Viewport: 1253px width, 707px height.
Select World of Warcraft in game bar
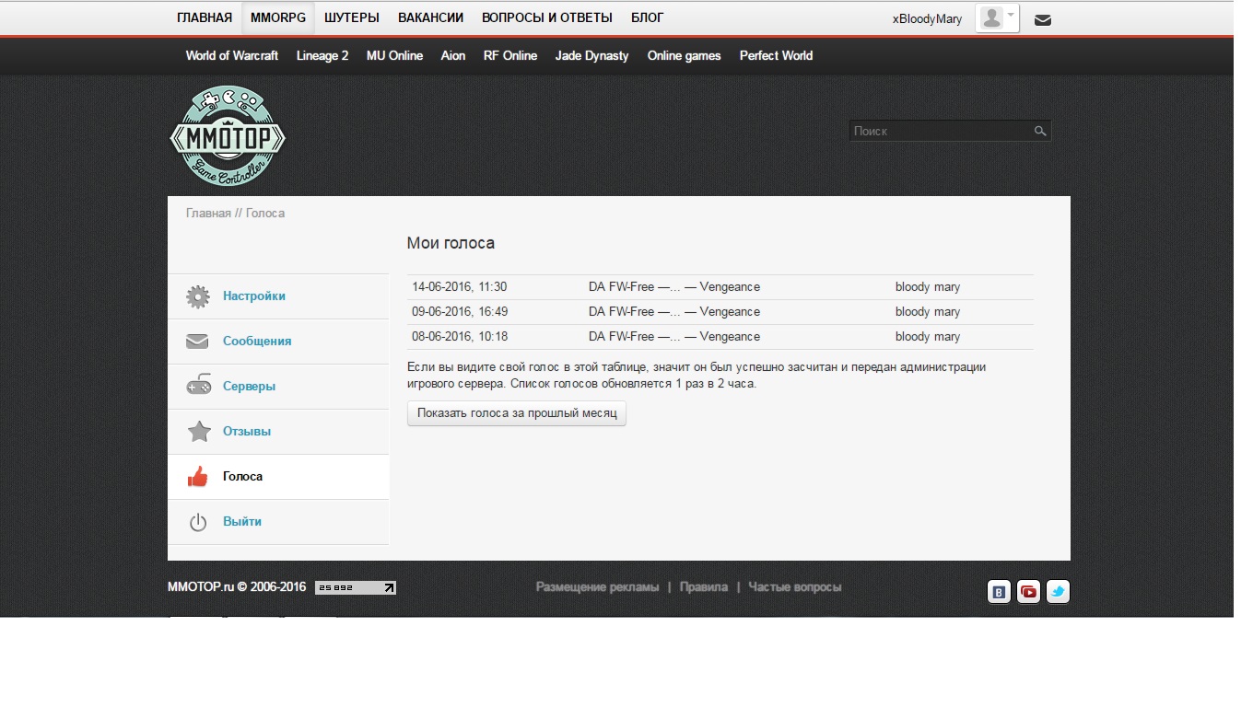point(231,55)
